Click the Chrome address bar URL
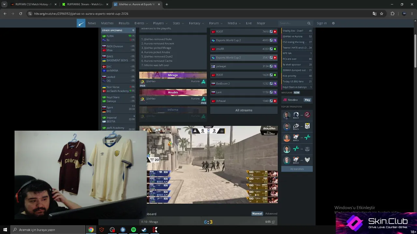Screen dimensions: 417x234 [x=81, y=14]
